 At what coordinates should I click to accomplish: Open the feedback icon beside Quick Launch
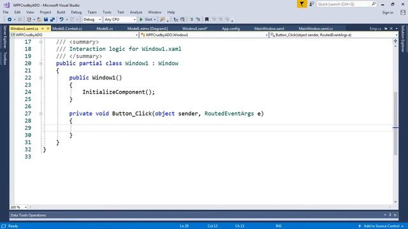(x=312, y=4)
